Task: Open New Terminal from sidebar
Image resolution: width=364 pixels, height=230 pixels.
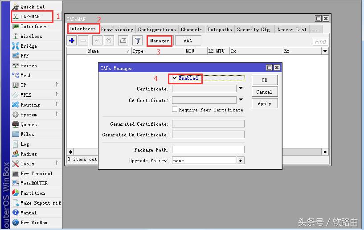Action: [36, 173]
